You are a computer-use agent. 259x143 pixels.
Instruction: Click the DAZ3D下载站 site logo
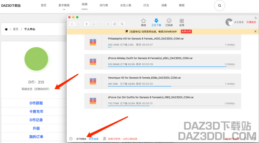click(11, 5)
